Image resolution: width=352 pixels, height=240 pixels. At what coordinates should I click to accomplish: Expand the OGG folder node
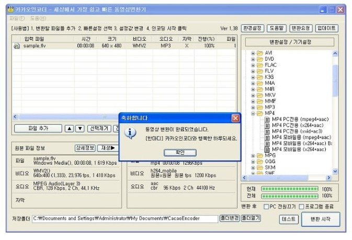pyautogui.click(x=253, y=162)
